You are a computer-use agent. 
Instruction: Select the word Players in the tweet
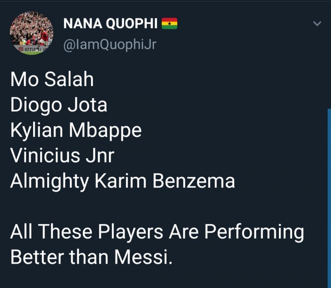point(130,232)
